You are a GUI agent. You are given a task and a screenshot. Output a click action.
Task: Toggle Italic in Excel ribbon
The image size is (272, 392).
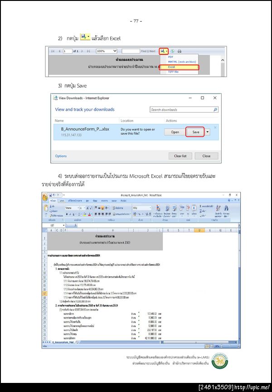pyautogui.click(x=70, y=214)
